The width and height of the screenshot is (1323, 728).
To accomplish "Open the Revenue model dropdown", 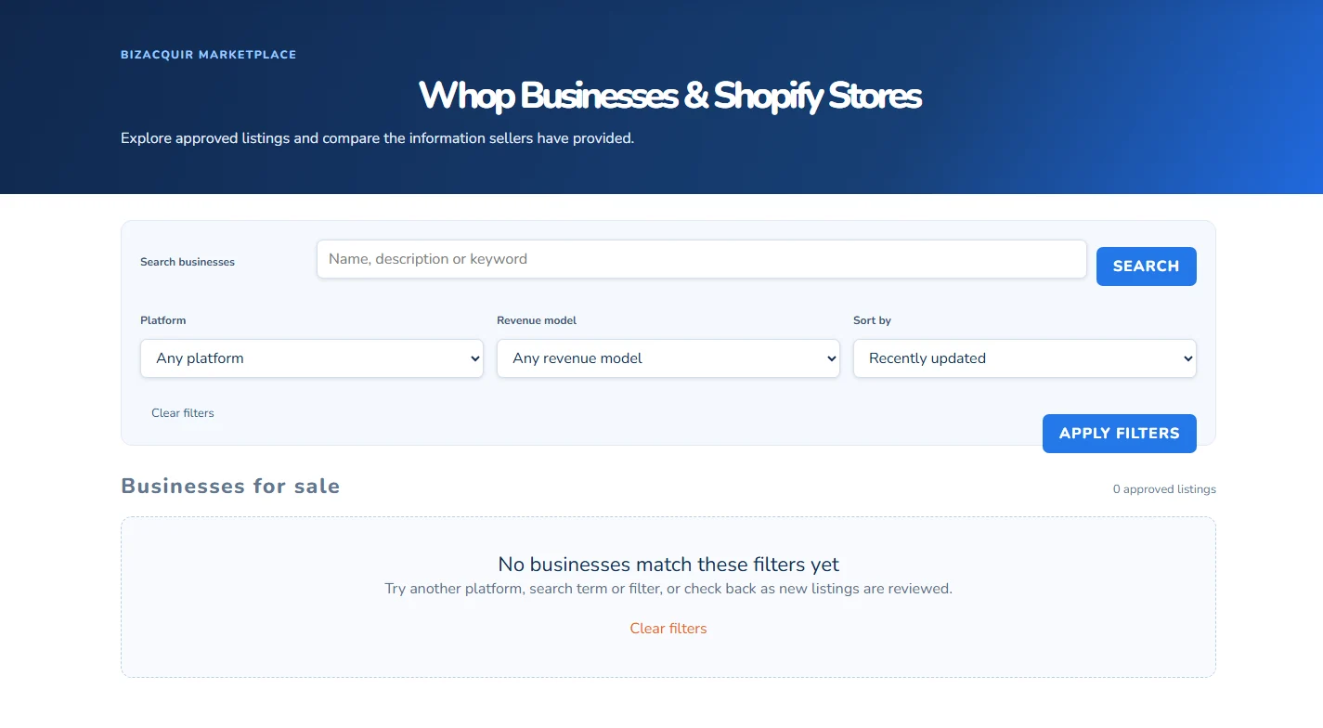I will 668,358.
